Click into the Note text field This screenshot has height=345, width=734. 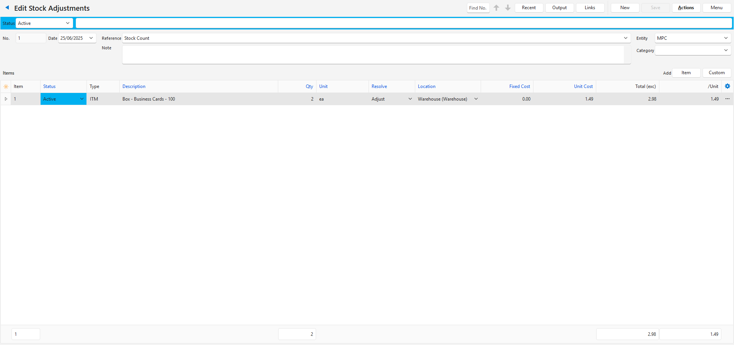click(373, 55)
